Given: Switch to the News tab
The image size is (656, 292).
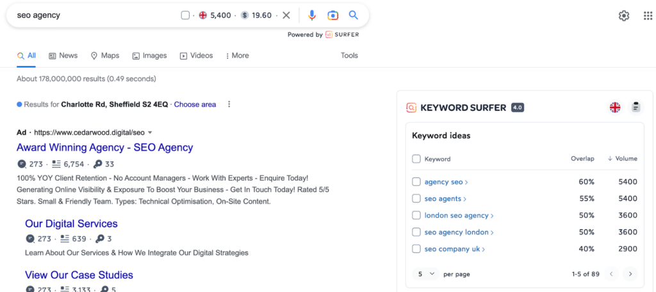Looking at the screenshot, I should point(63,56).
